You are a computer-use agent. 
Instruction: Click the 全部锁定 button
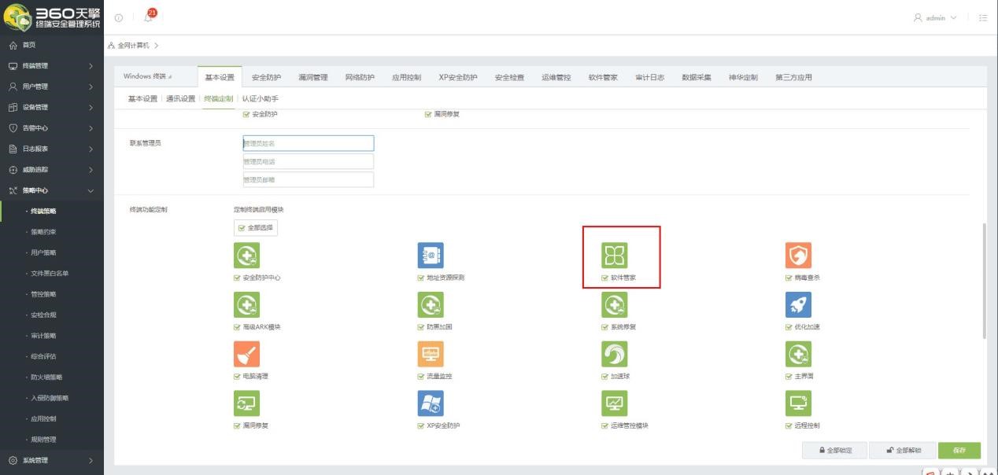(x=834, y=451)
